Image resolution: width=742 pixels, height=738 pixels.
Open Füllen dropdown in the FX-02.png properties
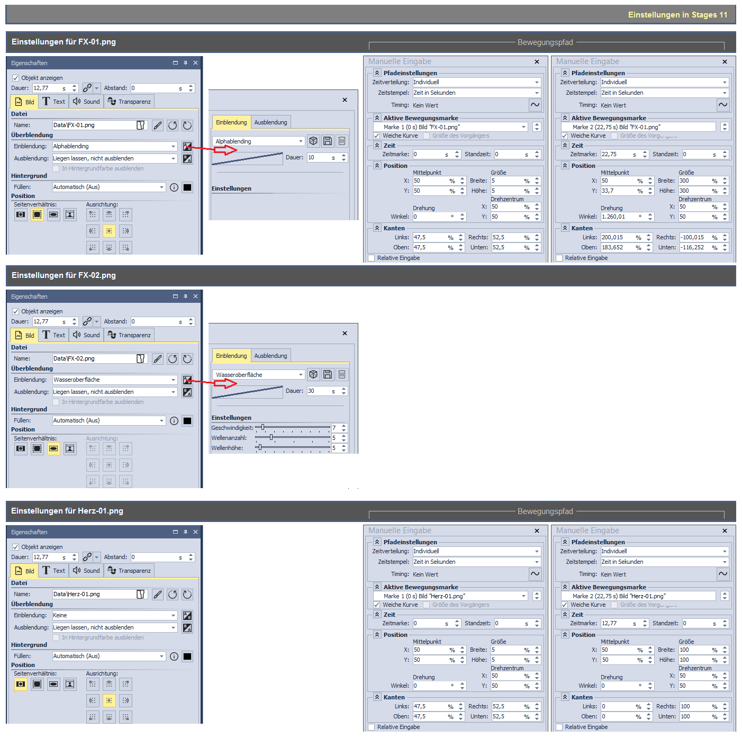[162, 420]
